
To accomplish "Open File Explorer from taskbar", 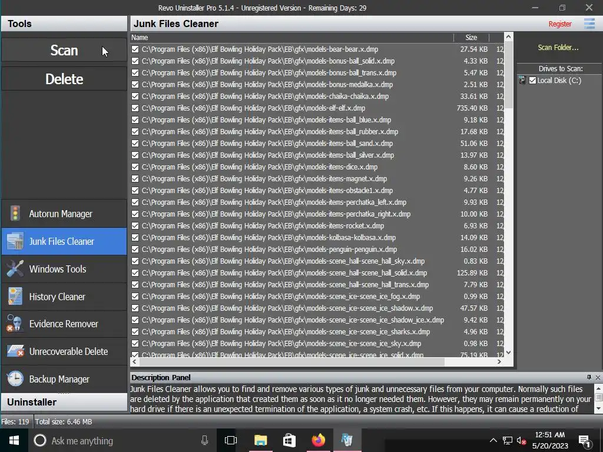I will click(x=260, y=440).
